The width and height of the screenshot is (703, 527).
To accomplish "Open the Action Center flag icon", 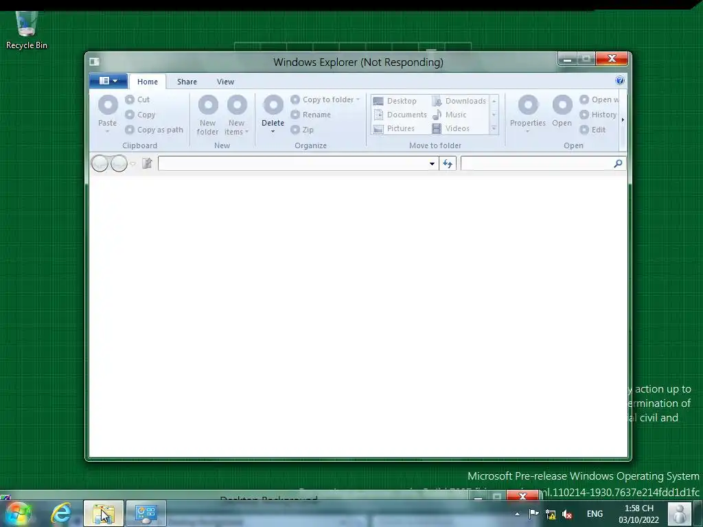I will [533, 514].
